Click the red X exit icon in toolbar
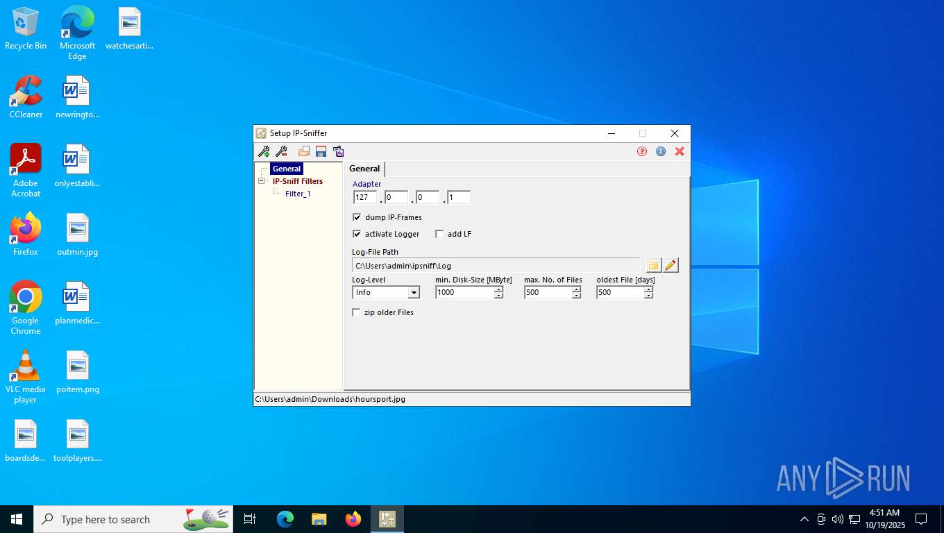 pos(680,151)
